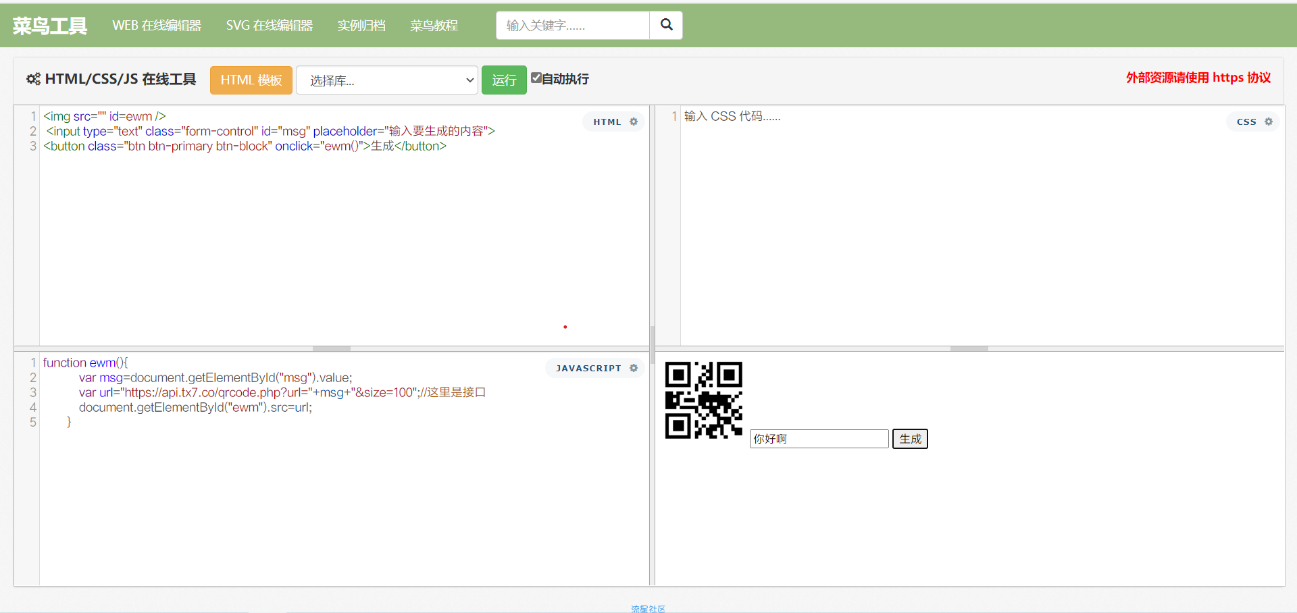Click the CSS editor horizontal scrollbar
1297x613 pixels.
point(969,348)
